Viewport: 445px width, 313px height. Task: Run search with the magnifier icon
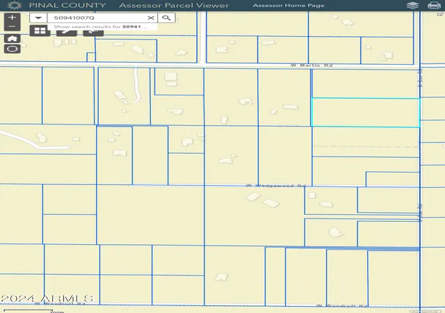point(166,18)
